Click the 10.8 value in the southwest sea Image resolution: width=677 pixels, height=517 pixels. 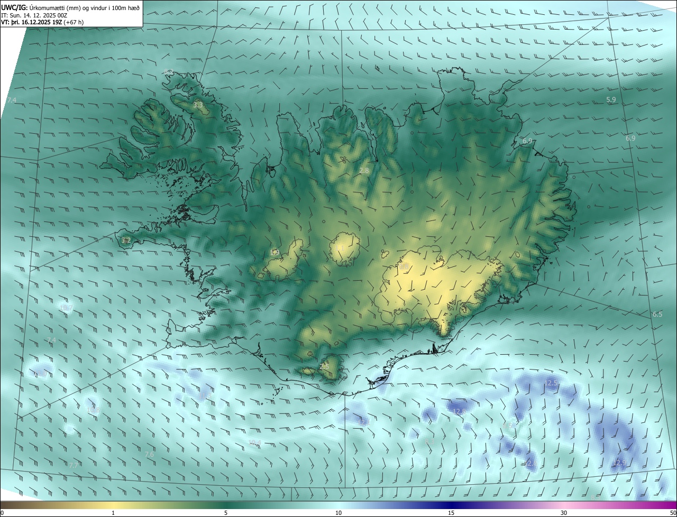pyautogui.click(x=93, y=410)
